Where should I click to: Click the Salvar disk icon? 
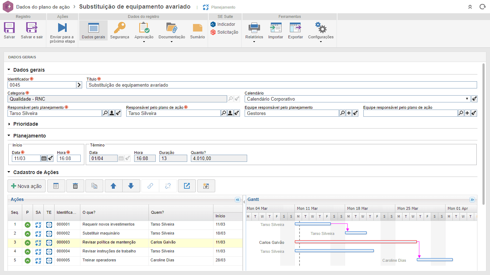click(x=9, y=28)
